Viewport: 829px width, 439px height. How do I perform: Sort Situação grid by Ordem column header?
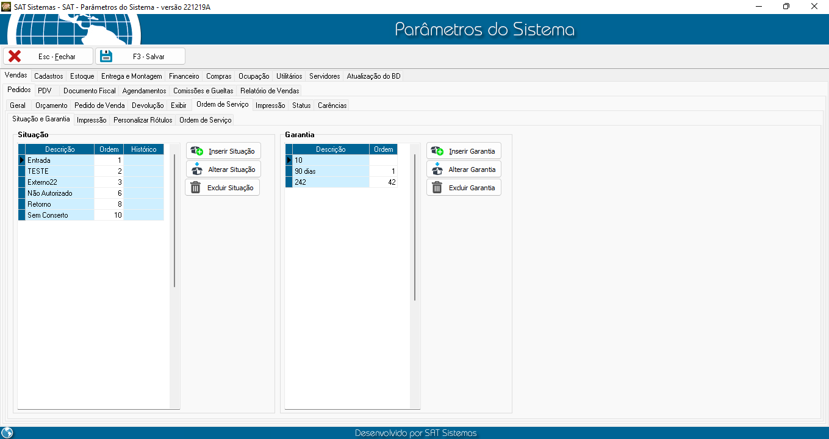(109, 149)
